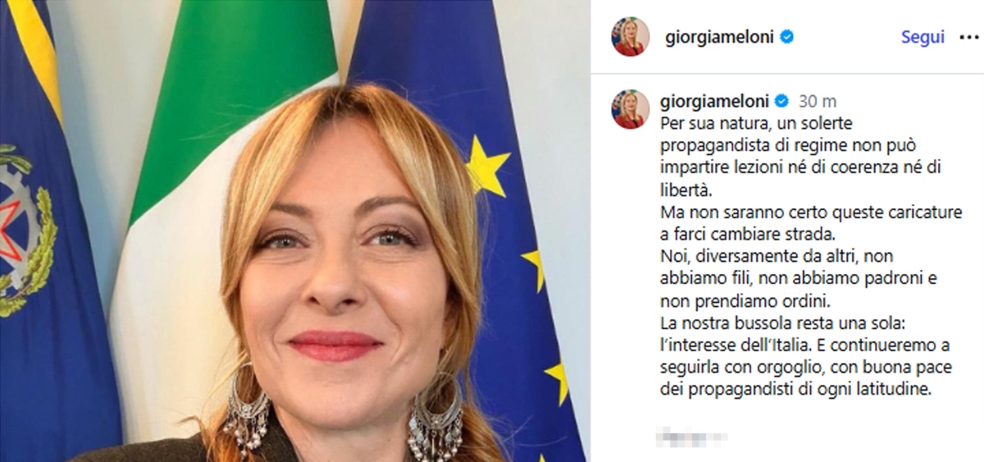Image resolution: width=984 pixels, height=462 pixels.
Task: Click the verified badge beside the caption username
Action: coord(781,102)
